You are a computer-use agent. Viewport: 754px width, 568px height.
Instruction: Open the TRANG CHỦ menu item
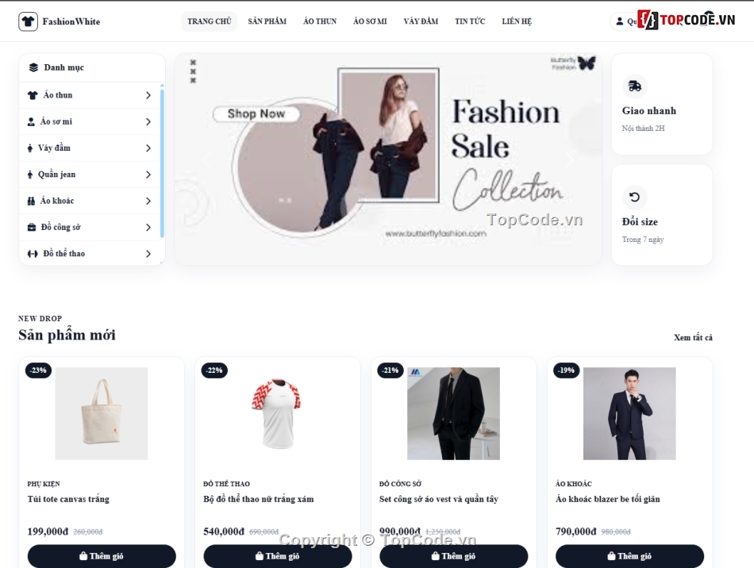[210, 21]
